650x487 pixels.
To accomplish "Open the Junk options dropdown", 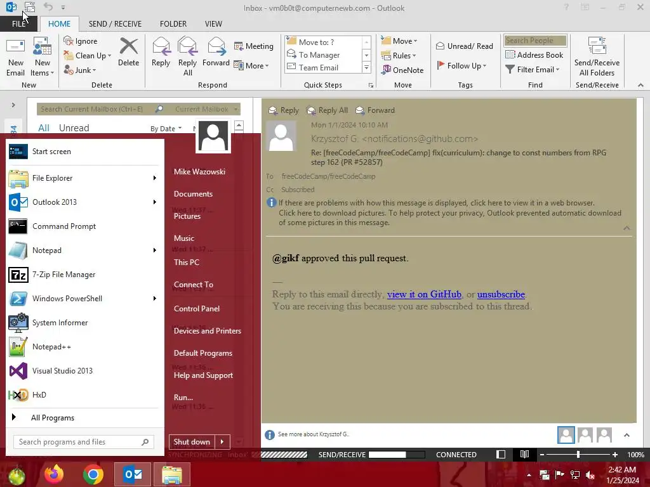I will pos(80,70).
